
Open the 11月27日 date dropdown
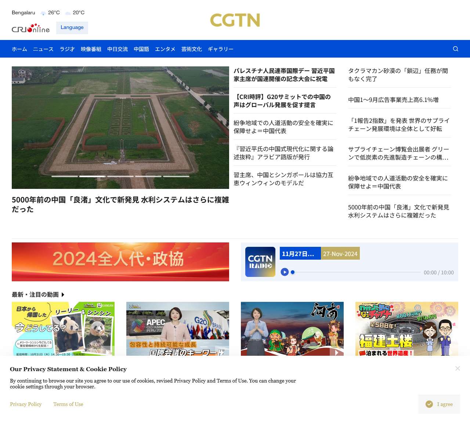(x=300, y=253)
